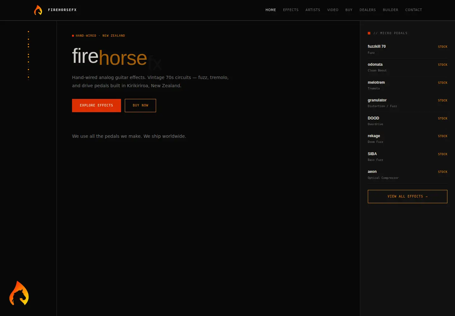The height and width of the screenshot is (316, 455).
Task: Click the Explore Effects button
Action: coord(96,106)
